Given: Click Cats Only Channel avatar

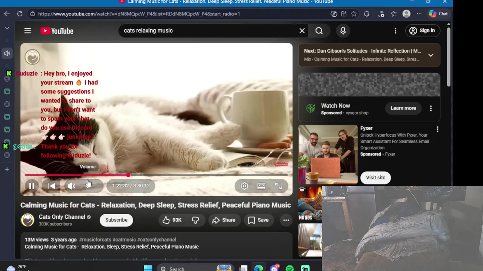Looking at the screenshot, I should (x=28, y=220).
